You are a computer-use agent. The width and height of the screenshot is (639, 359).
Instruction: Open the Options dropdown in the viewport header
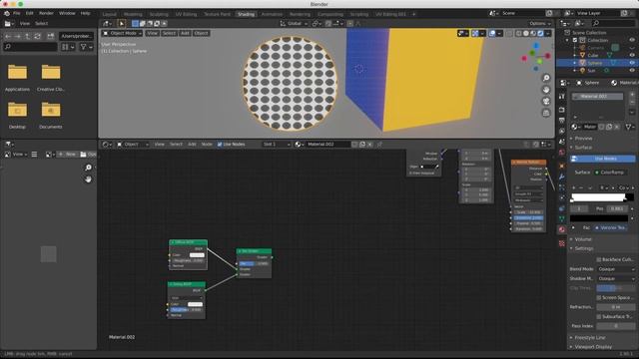click(x=540, y=24)
